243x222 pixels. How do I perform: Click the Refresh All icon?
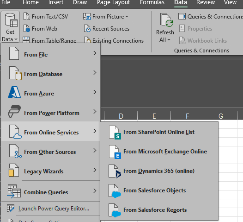[x=167, y=20]
